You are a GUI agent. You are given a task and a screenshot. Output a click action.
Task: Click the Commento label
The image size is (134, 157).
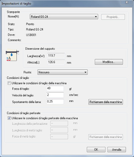point(14,40)
